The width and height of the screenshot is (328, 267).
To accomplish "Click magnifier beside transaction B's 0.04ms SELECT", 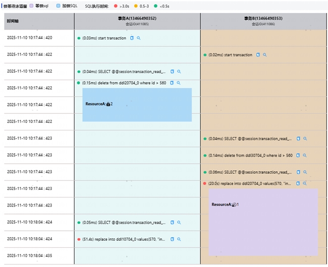I will [305, 139].
